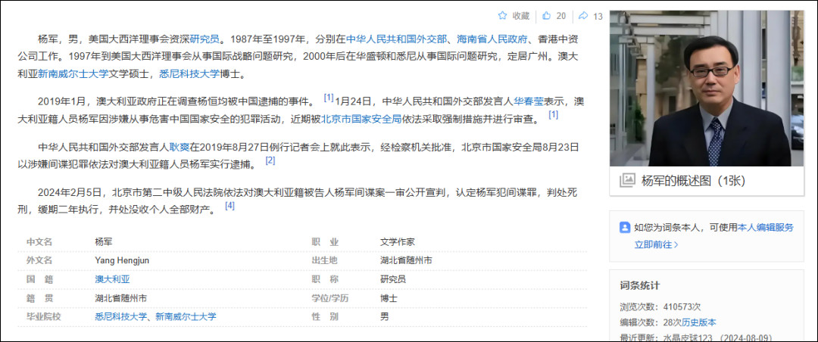Open the 华春莹 link
818x342 pixels.
[x=529, y=101]
